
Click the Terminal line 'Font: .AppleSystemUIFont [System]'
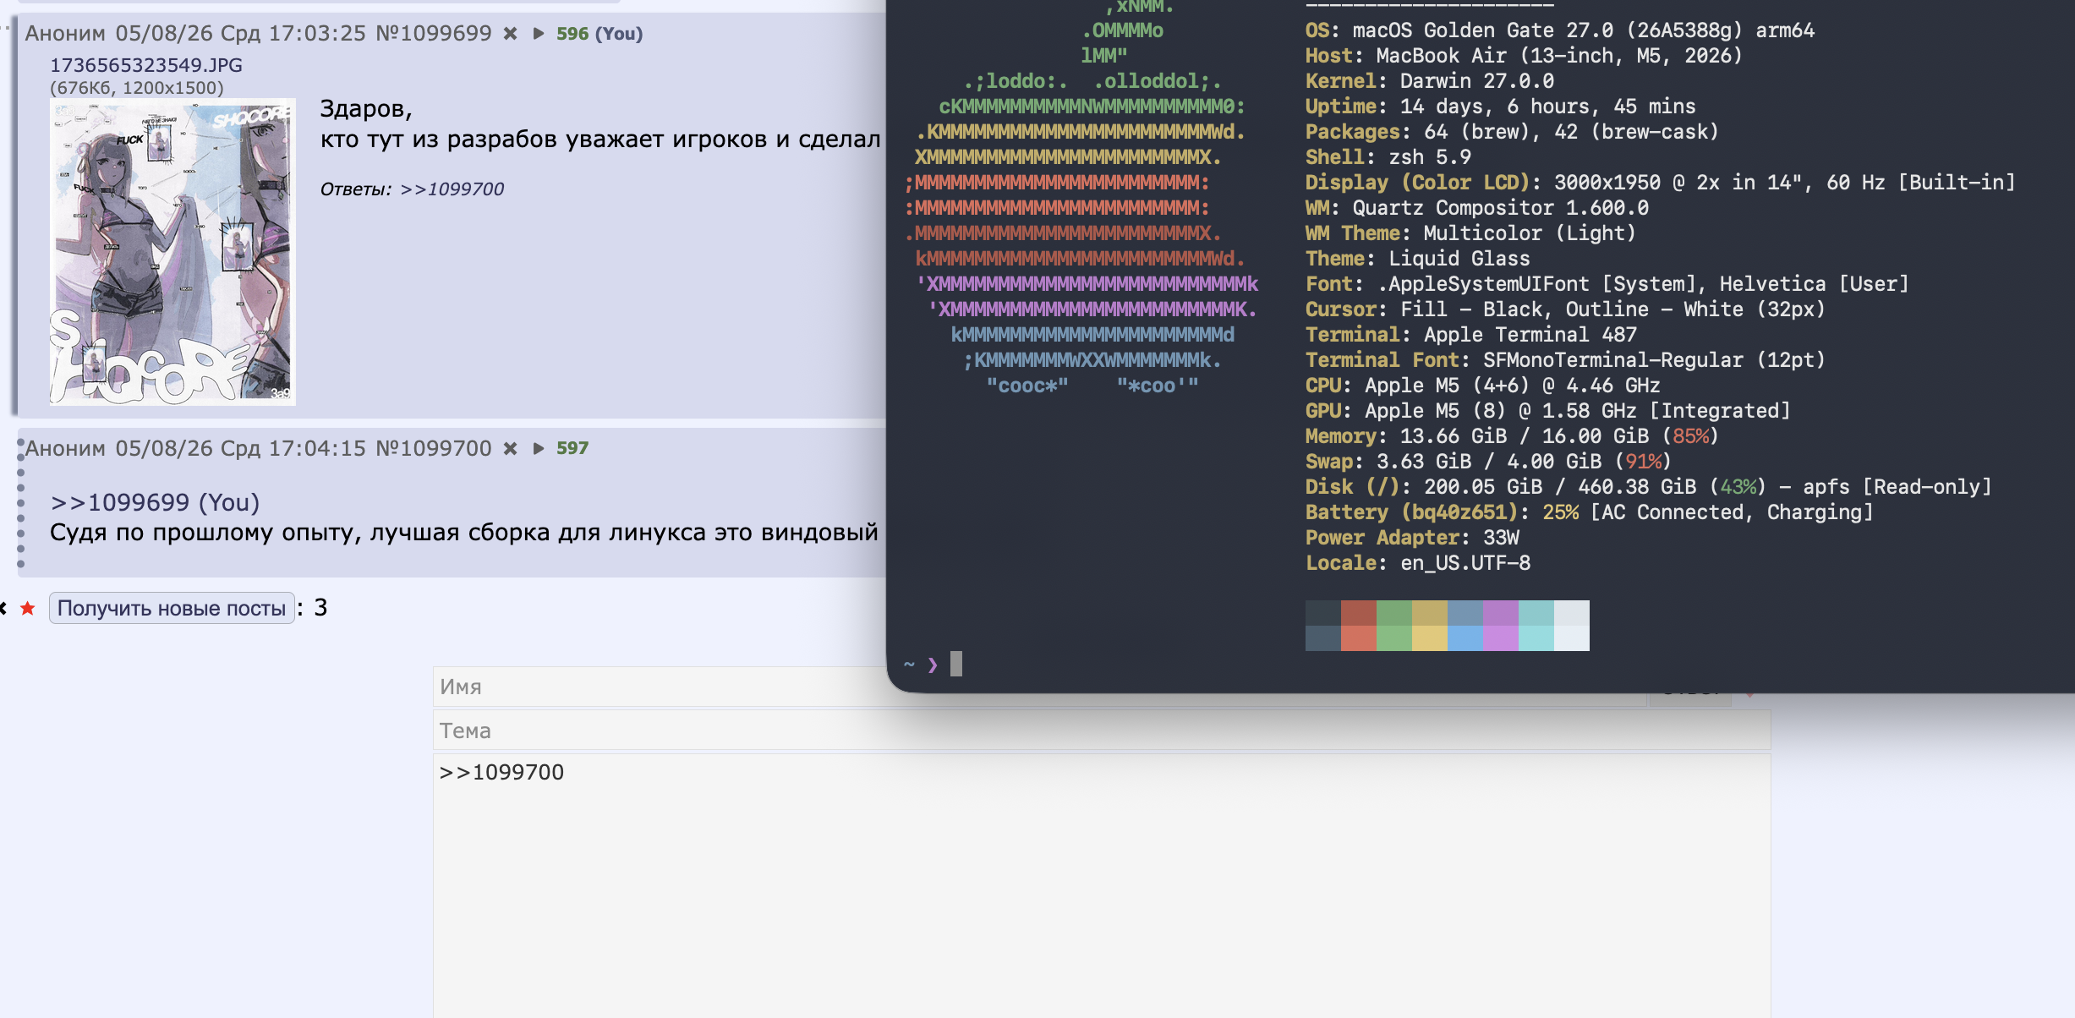1607,284
